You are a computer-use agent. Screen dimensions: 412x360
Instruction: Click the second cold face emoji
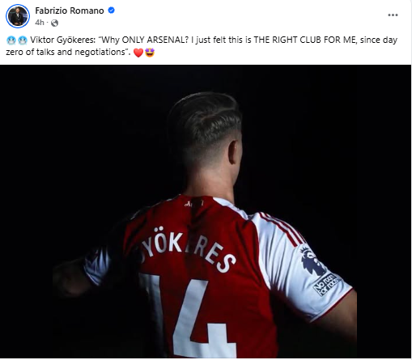click(x=23, y=40)
